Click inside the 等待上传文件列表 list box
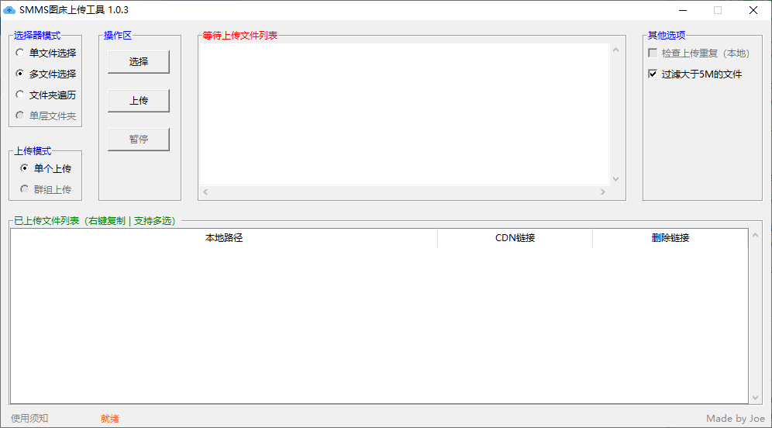Screen dimensions: 772x428 (x=405, y=114)
